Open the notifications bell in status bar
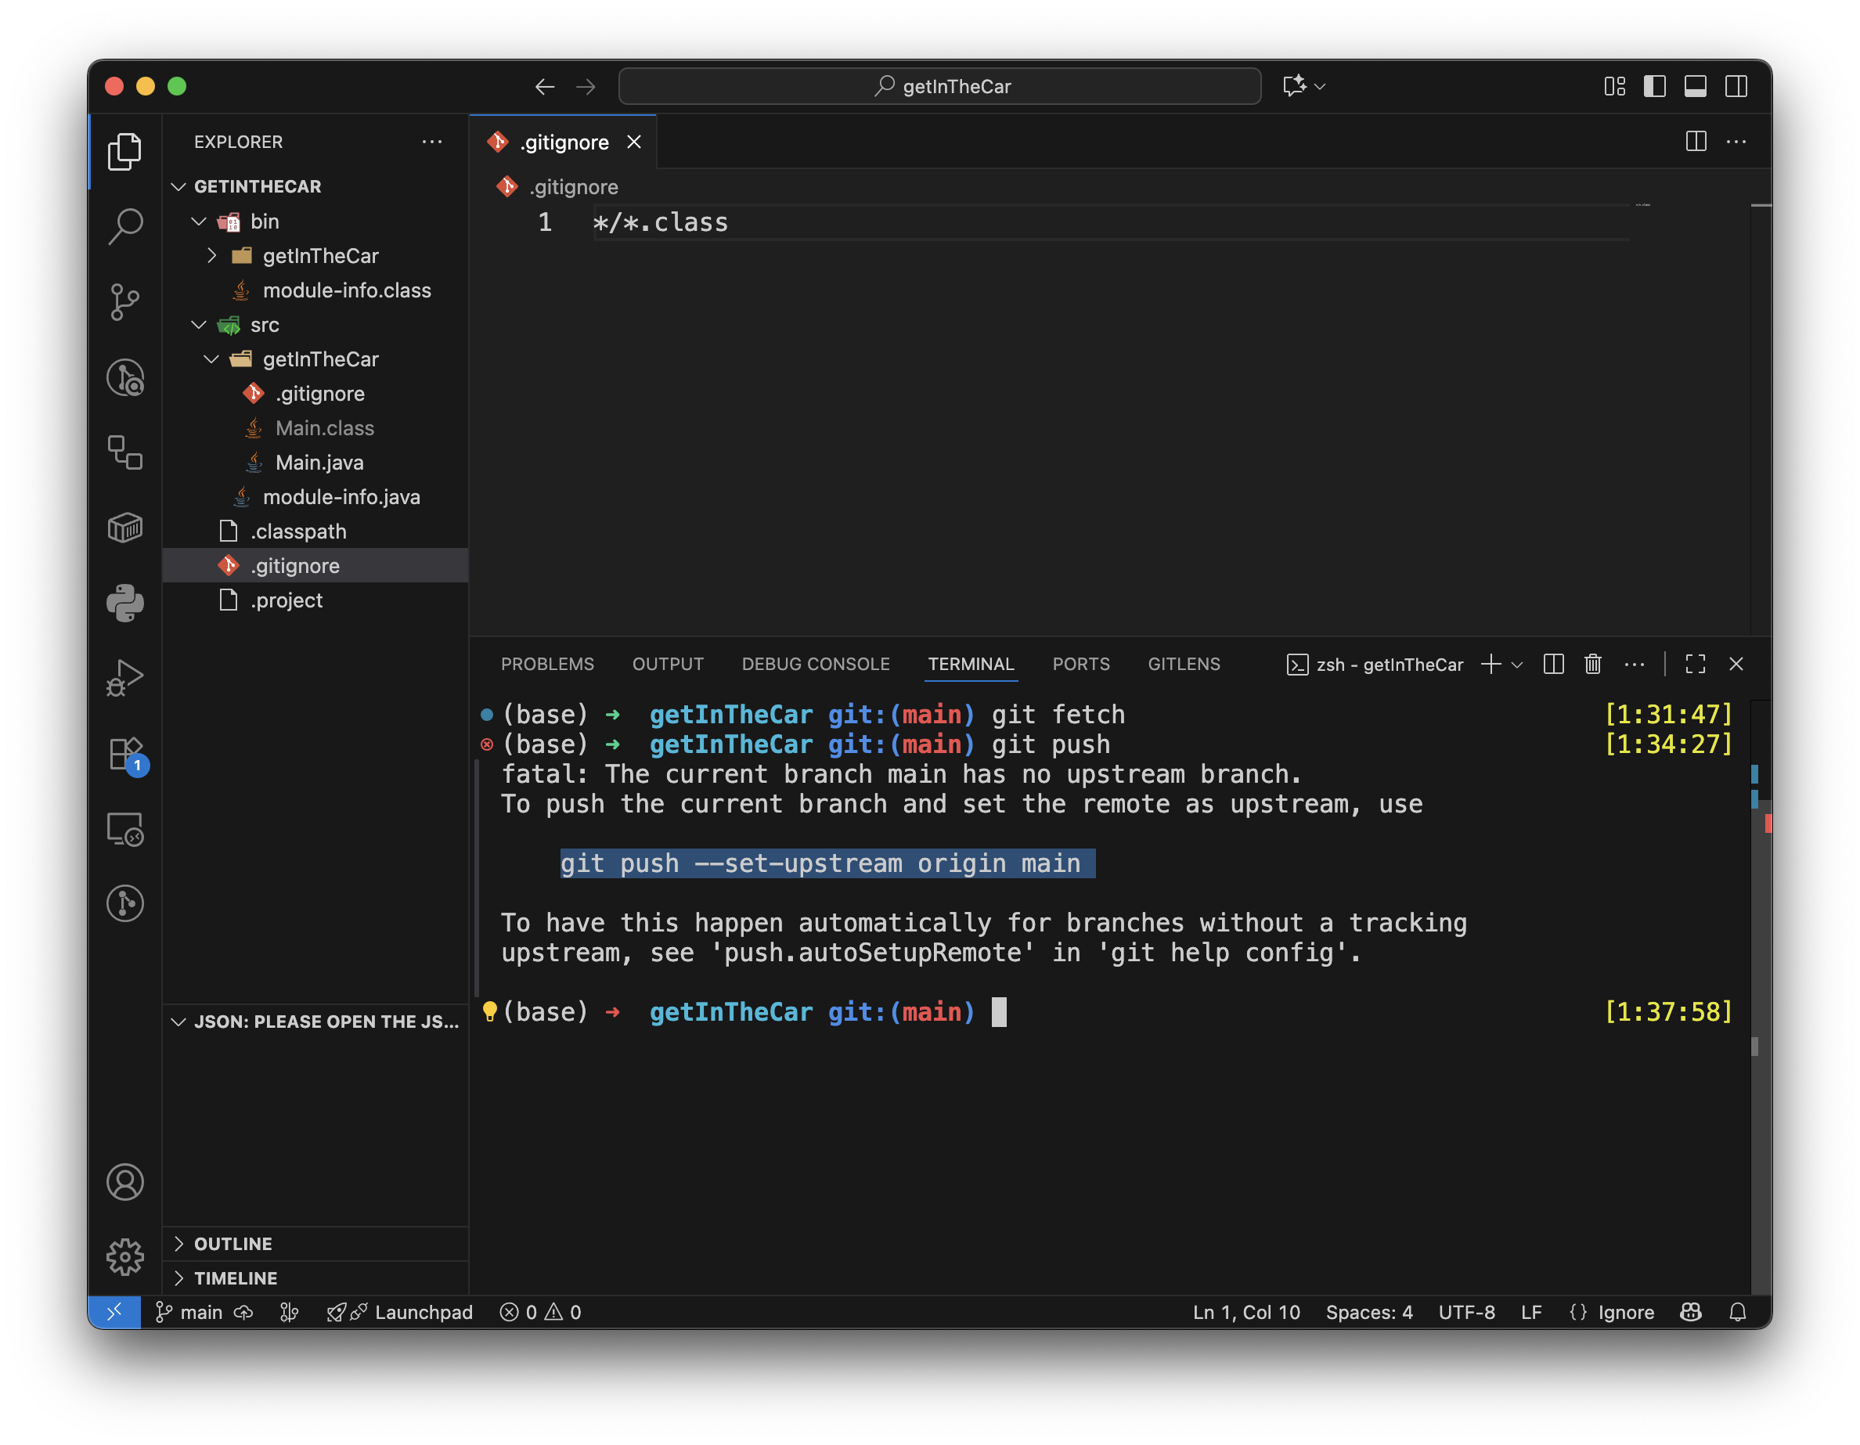Screen dimensions: 1860x1445 coord(1737,1312)
